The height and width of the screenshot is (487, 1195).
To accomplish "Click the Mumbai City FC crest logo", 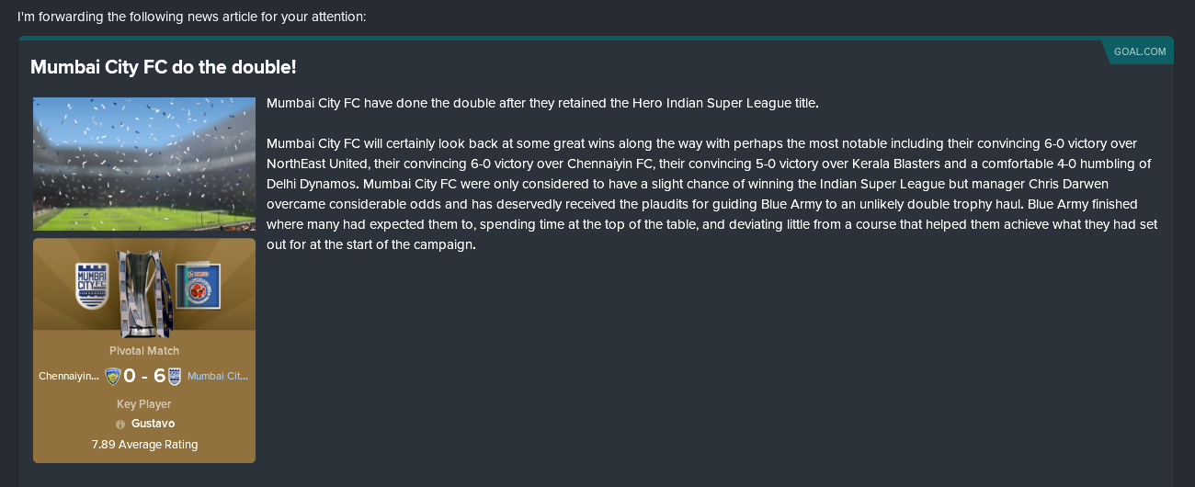I will [x=91, y=286].
